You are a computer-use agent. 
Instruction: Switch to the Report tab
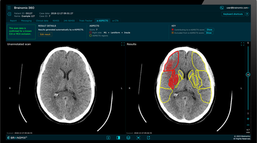pyautogui.click(x=13, y=21)
